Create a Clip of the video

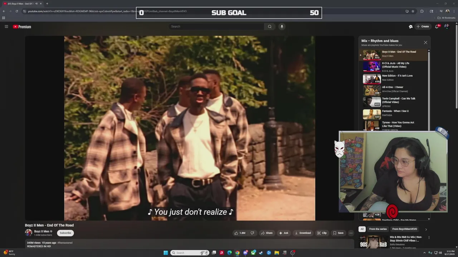click(x=322, y=233)
